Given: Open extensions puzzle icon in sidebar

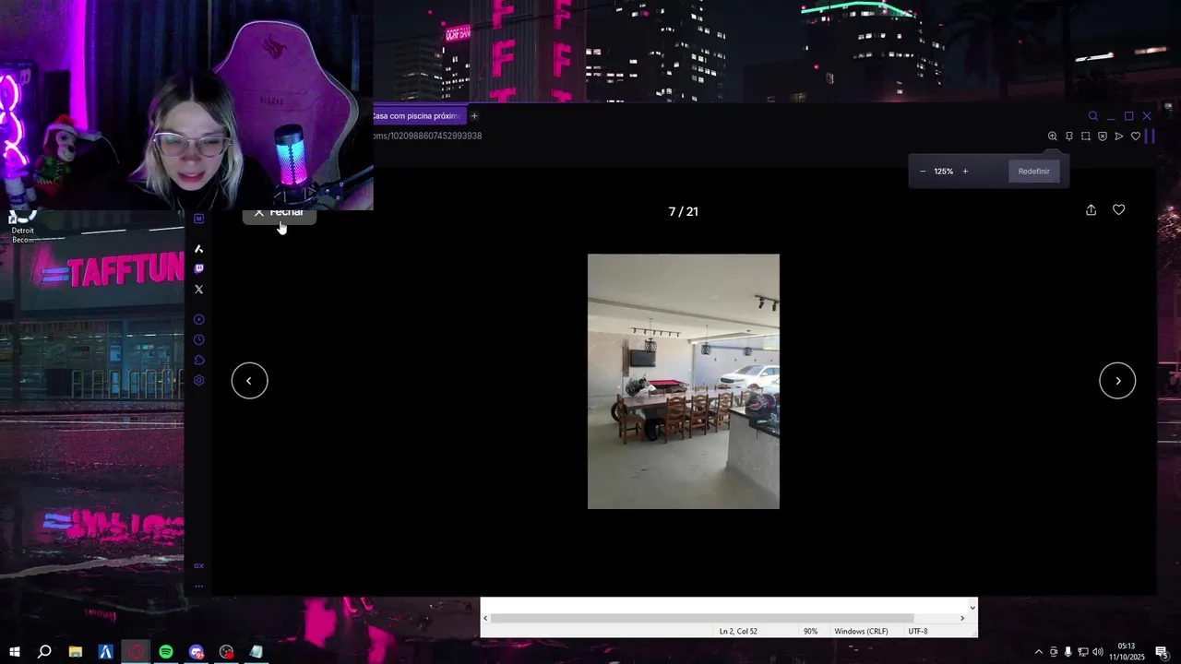Looking at the screenshot, I should click(x=198, y=360).
